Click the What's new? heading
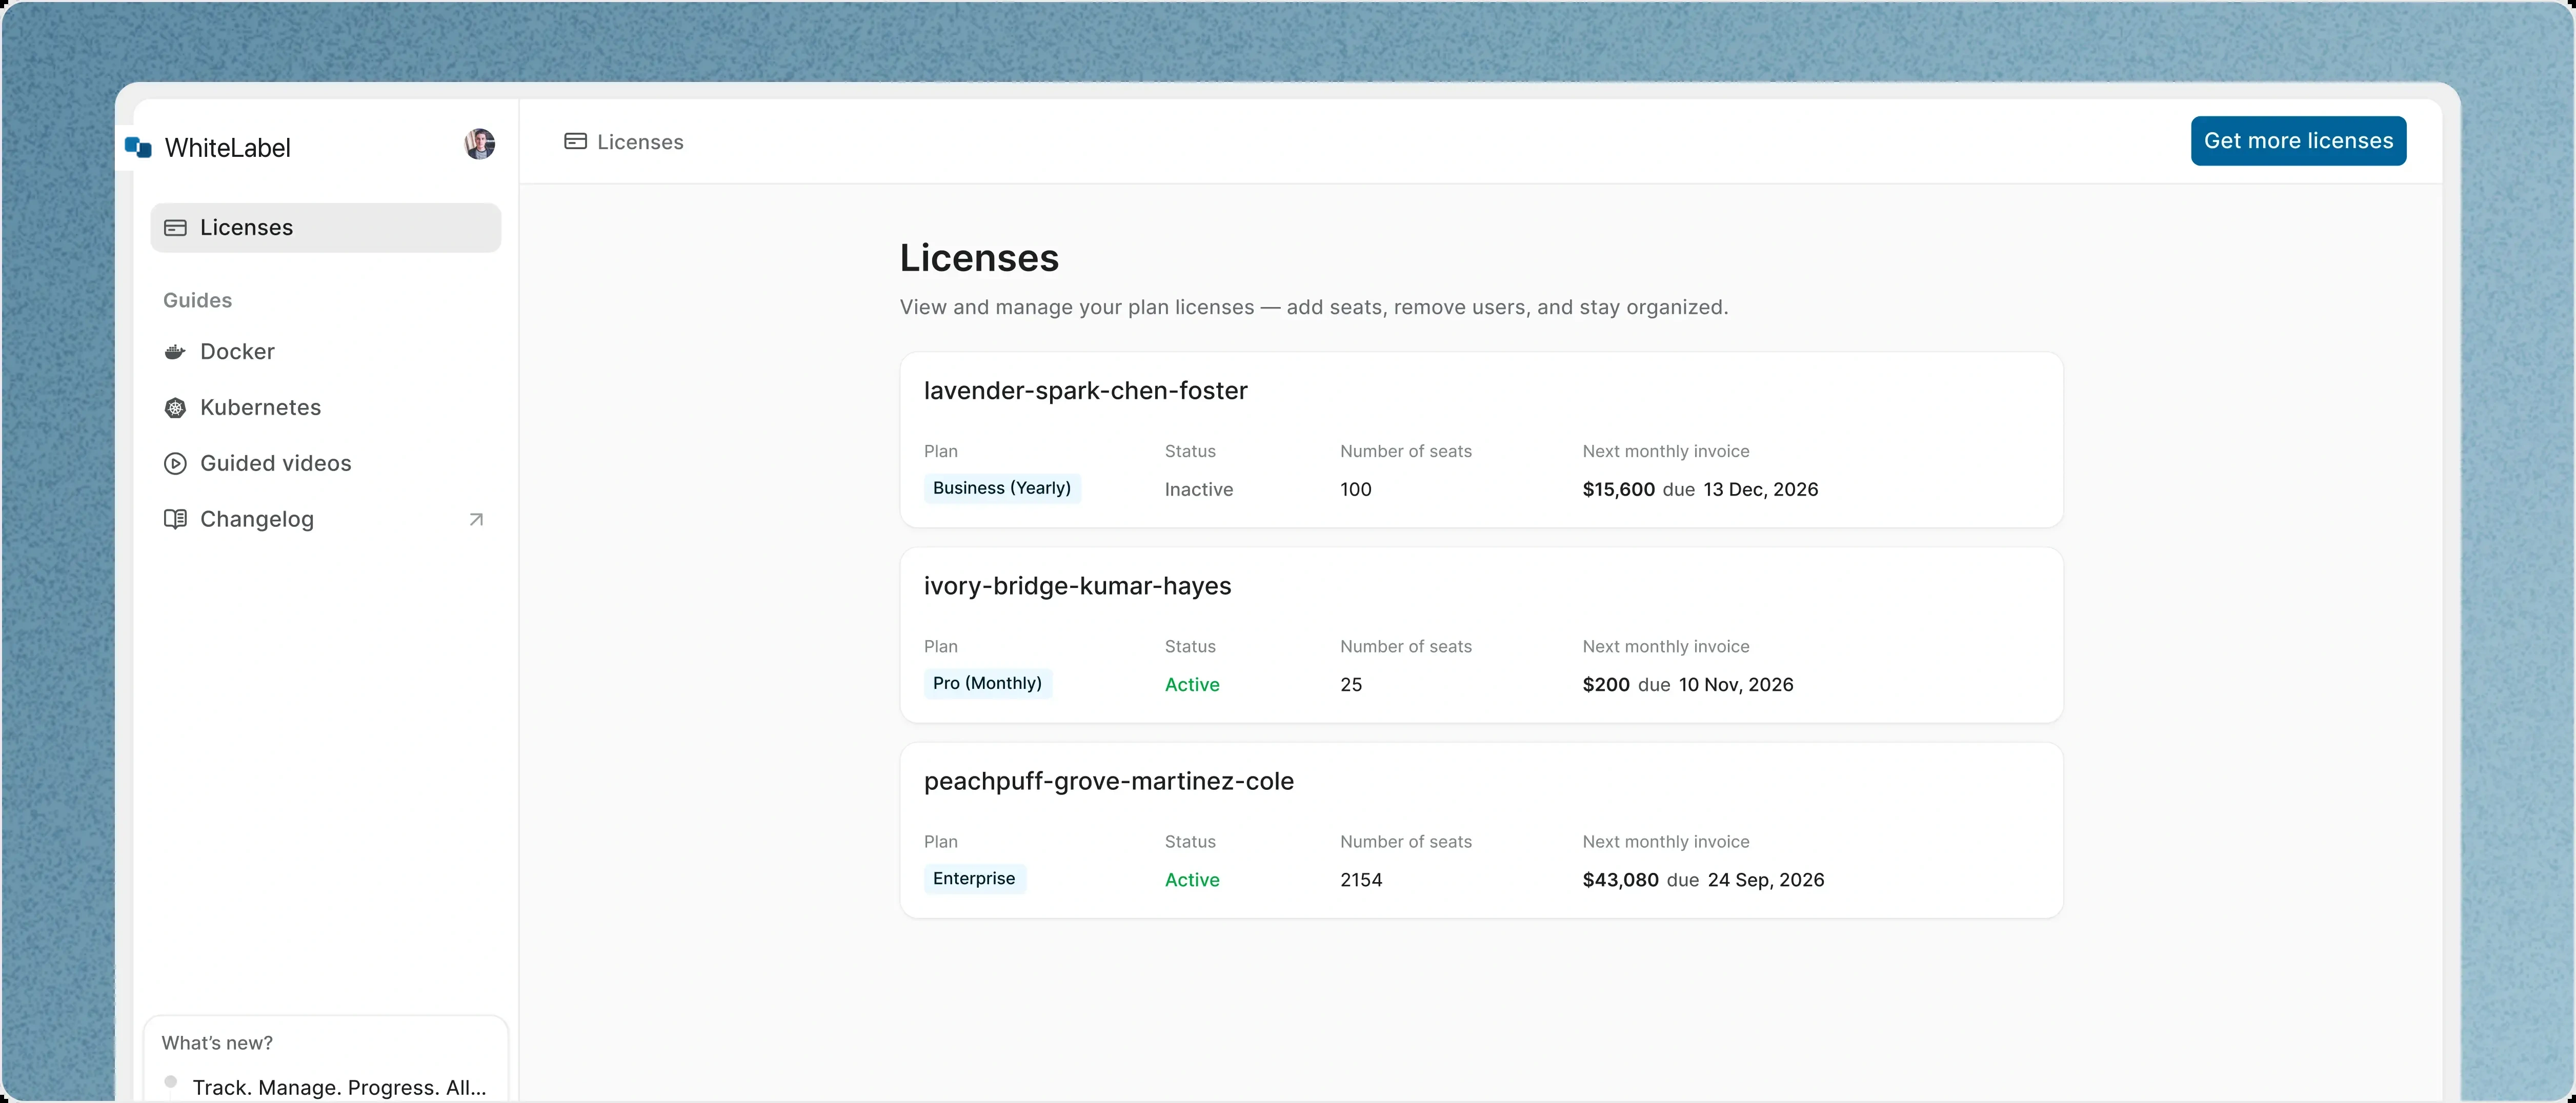 coord(217,1043)
